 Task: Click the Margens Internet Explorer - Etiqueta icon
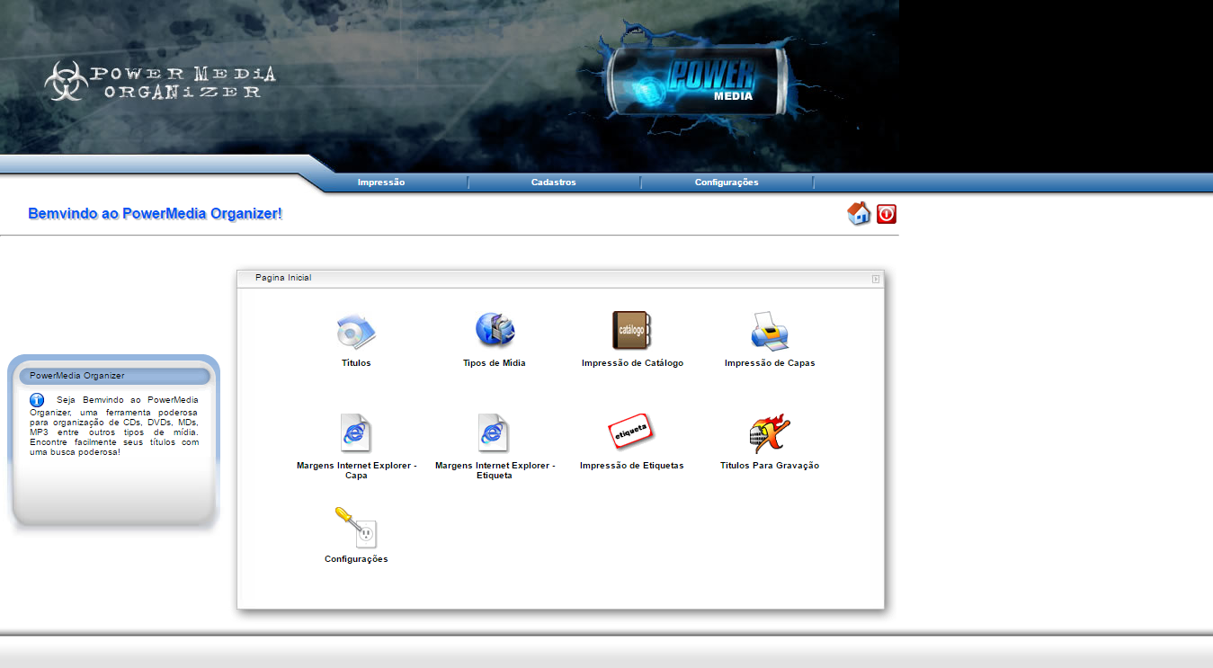point(495,433)
